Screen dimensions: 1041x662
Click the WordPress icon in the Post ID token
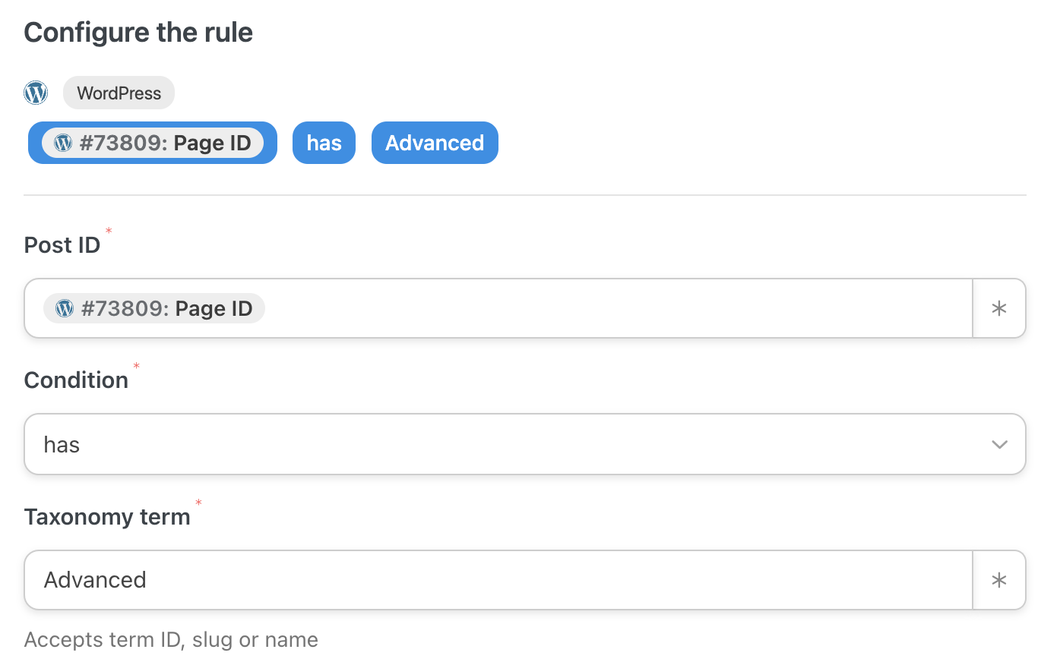[x=65, y=308]
